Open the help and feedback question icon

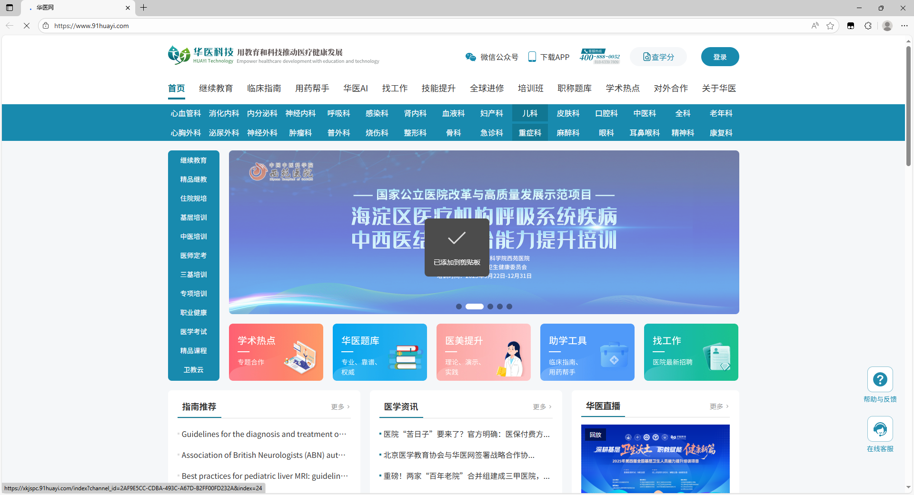880,379
